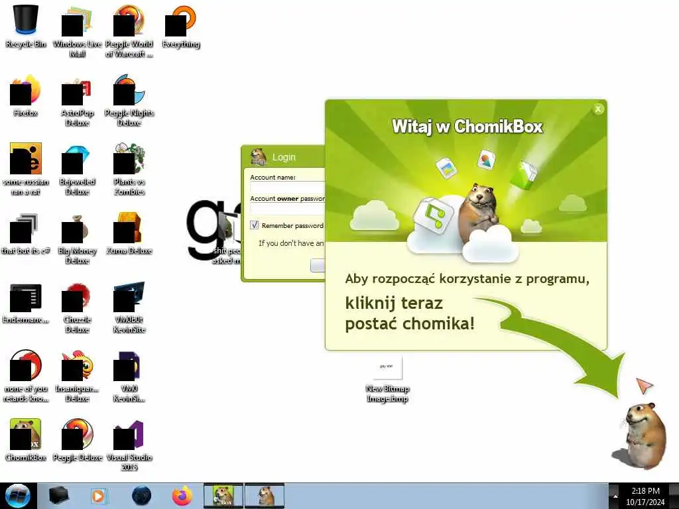Viewport: 679px width, 509px height.
Task: Select the VM0 KevinSi... file icon
Action: 129,376
